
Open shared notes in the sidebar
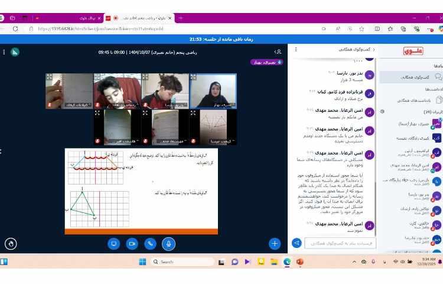(411, 100)
